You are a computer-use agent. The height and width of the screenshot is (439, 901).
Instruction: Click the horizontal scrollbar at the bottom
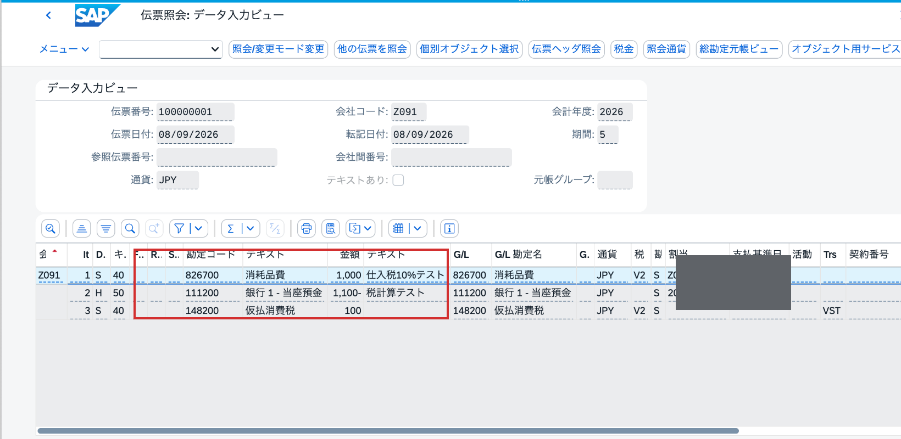[x=388, y=431]
